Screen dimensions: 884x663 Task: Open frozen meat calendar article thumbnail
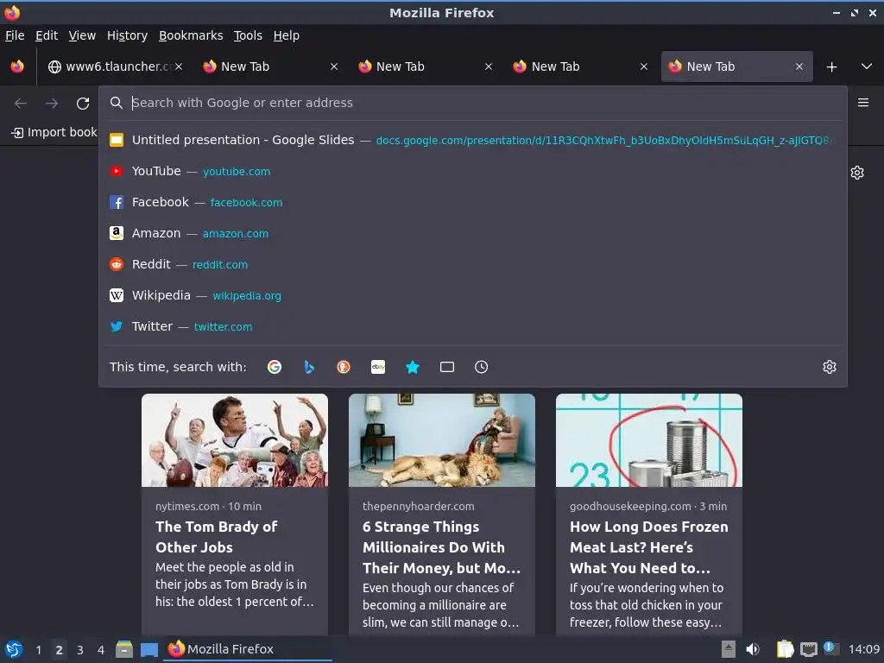[649, 440]
